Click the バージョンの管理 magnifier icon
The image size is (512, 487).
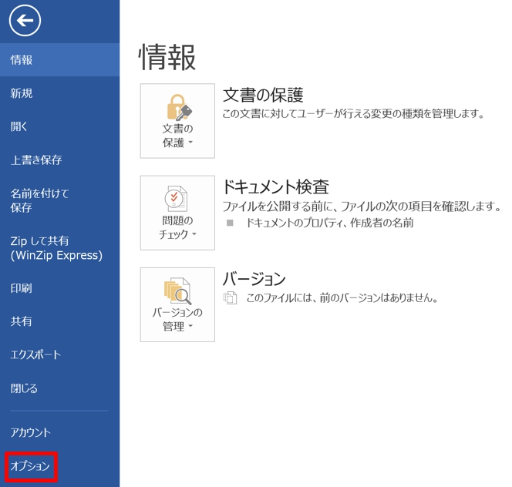click(177, 291)
